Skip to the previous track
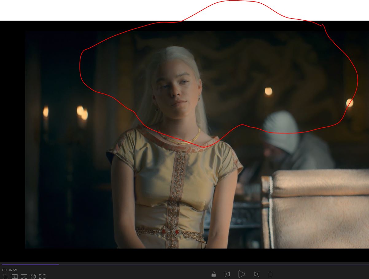This screenshot has width=369, height=279. point(227,274)
